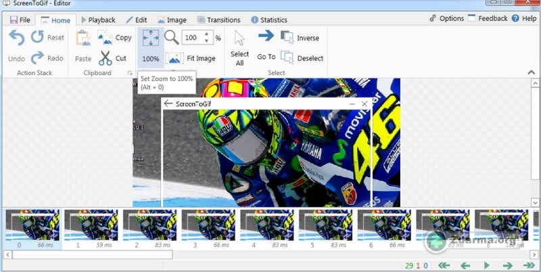
Task: Click the Paste clipboard icon
Action: pos(83,38)
